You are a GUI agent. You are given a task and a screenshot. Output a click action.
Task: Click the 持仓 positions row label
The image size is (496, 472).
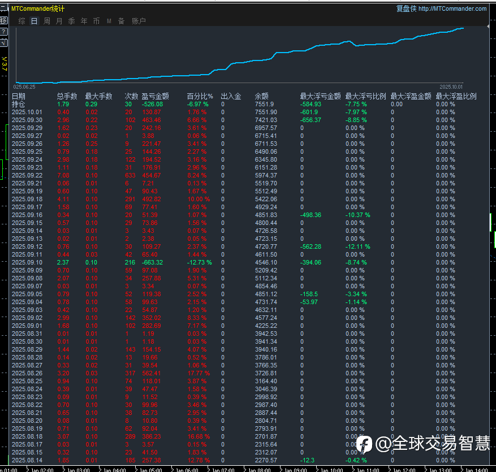pyautogui.click(x=19, y=104)
